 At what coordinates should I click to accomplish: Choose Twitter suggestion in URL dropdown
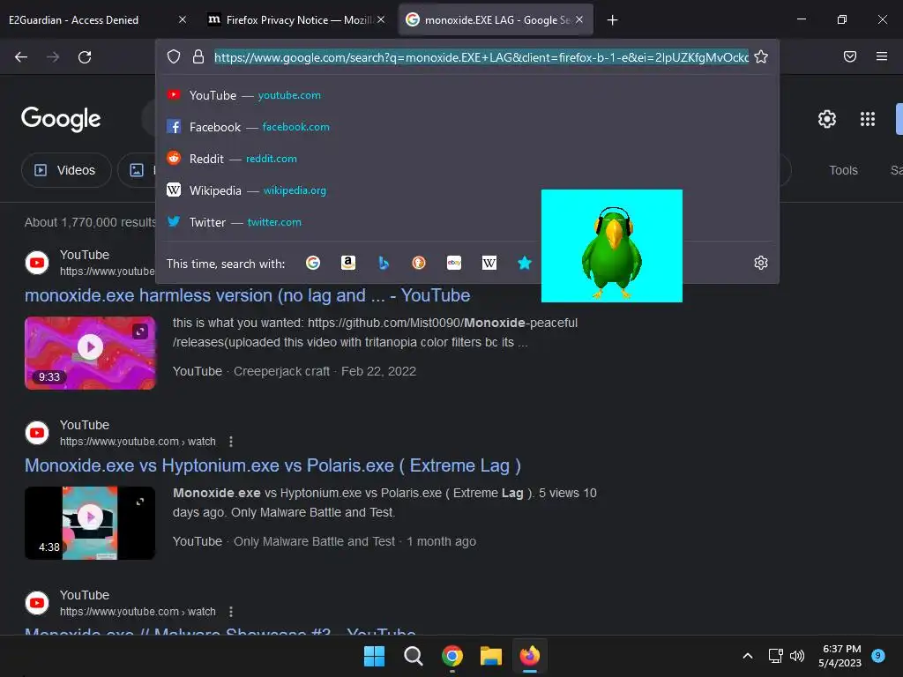click(x=467, y=222)
